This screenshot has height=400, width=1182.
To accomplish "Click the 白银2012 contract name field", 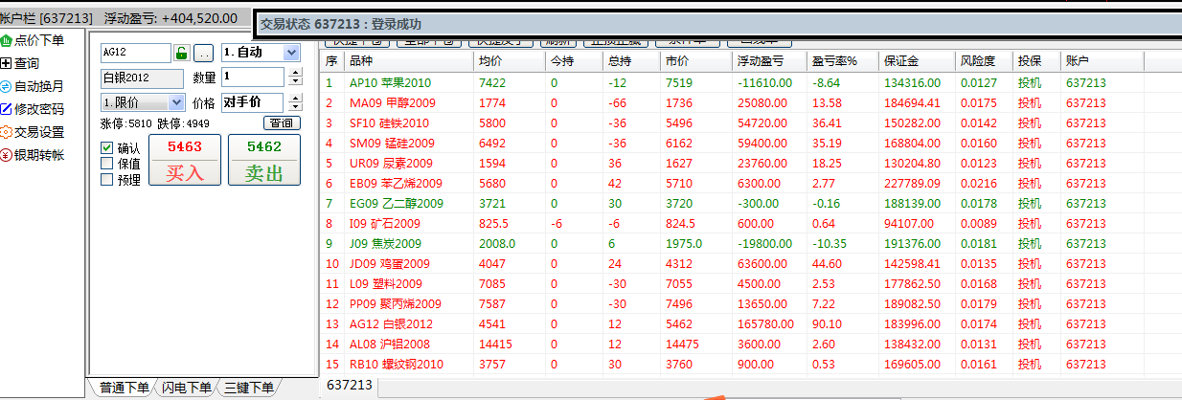I will (142, 78).
